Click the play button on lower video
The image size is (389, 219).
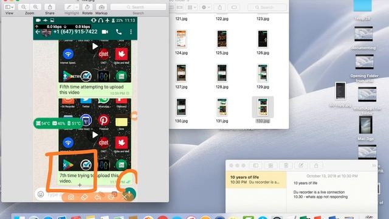[95, 135]
